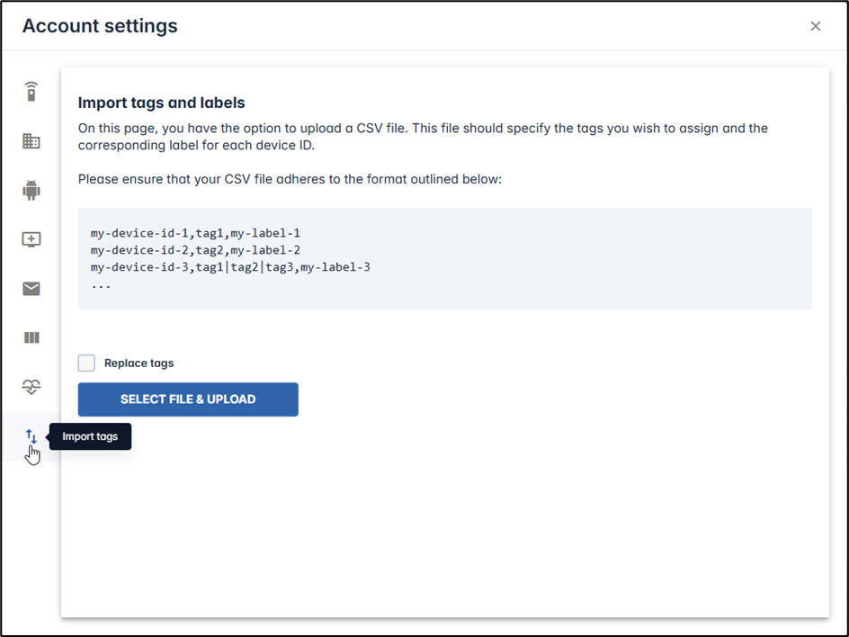Viewport: 849px width, 637px height.
Task: Select the Android robot sidebar icon
Action: [x=31, y=190]
